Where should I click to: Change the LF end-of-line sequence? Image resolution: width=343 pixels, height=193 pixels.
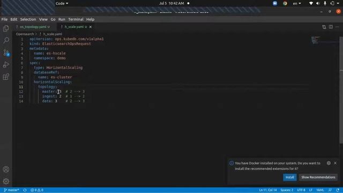point(311,190)
